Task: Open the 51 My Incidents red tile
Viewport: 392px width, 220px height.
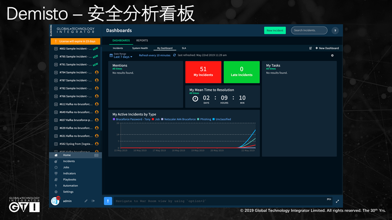Action: [x=203, y=72]
